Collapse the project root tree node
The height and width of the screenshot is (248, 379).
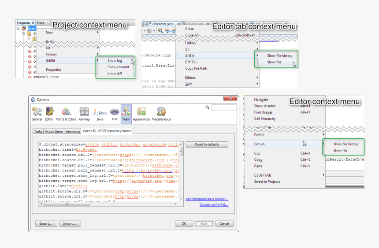pos(18,28)
